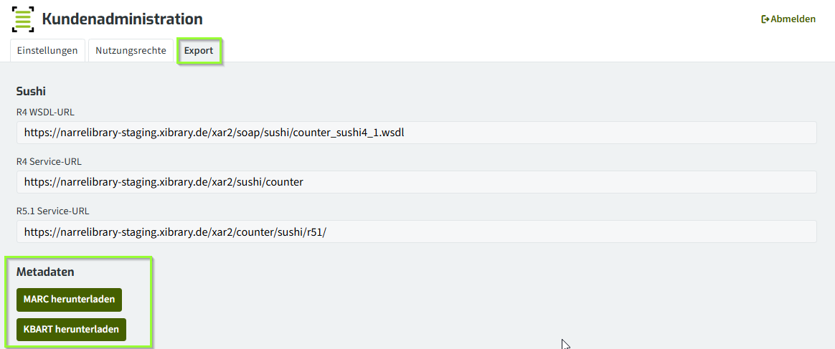Focus the R4 Service-URL text field
Screen dimensions: 835x349
(x=417, y=182)
